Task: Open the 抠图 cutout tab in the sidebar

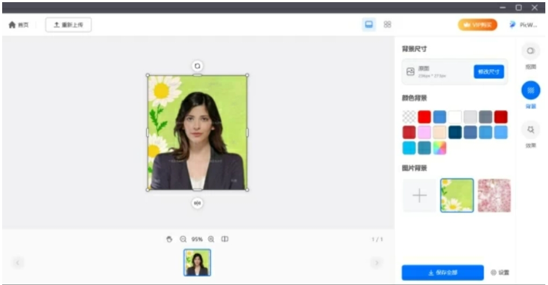Action: (530, 56)
